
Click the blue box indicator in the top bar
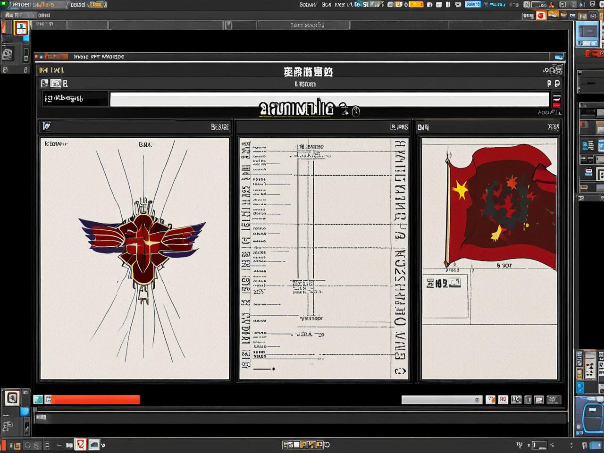coord(472,4)
